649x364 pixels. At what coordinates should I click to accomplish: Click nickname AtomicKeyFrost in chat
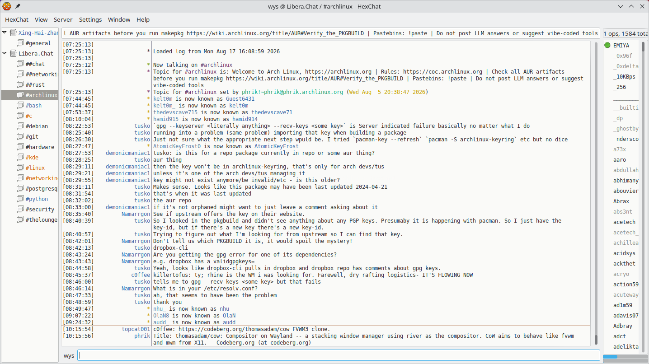point(277,146)
